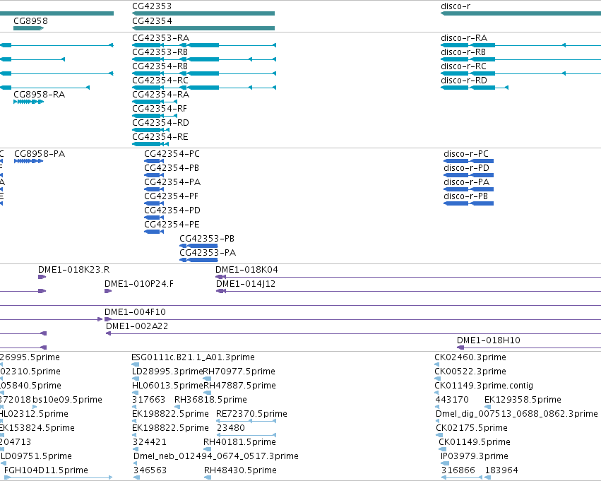Select transcript disco-r-RD

[475, 88]
